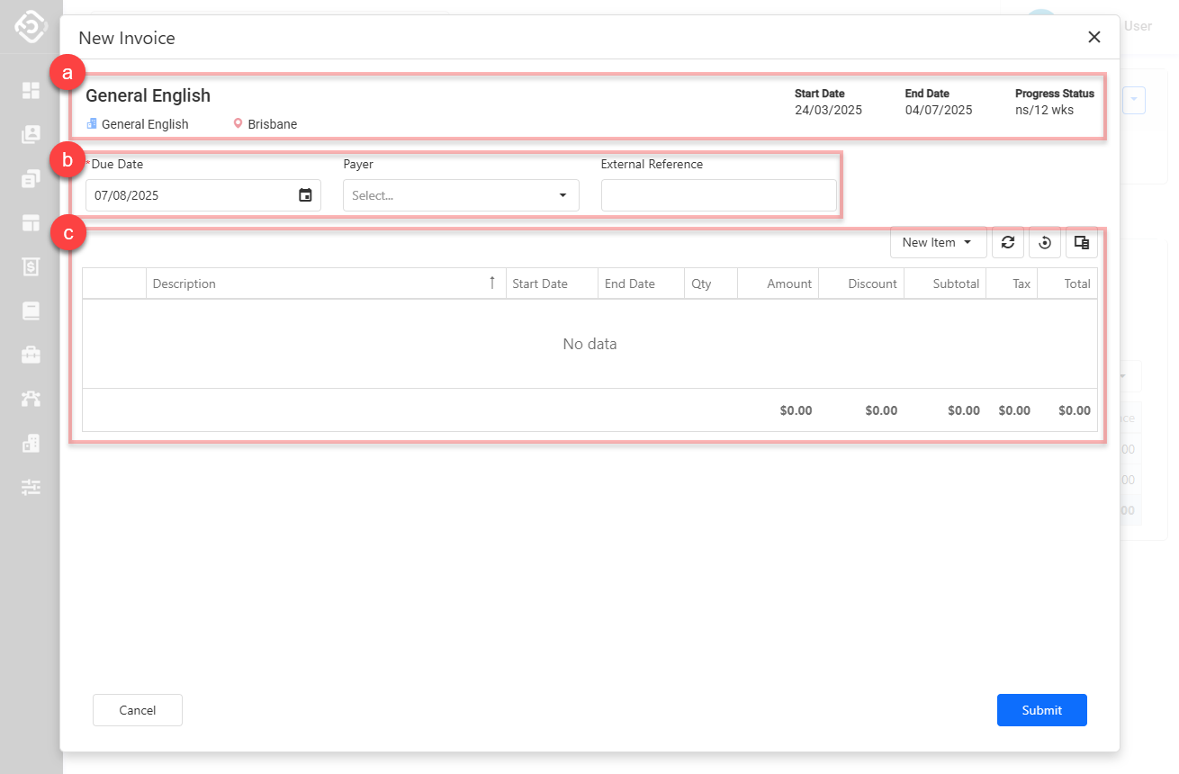Viewport: 1179px width, 774px height.
Task: Click the Brisbane location label
Action: [x=273, y=124]
